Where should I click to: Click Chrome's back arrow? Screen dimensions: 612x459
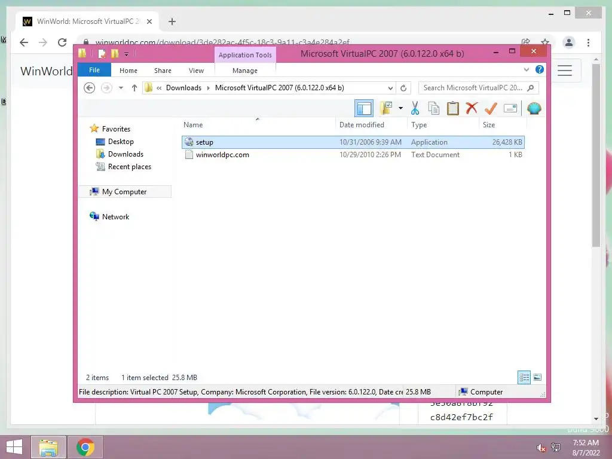click(x=24, y=42)
